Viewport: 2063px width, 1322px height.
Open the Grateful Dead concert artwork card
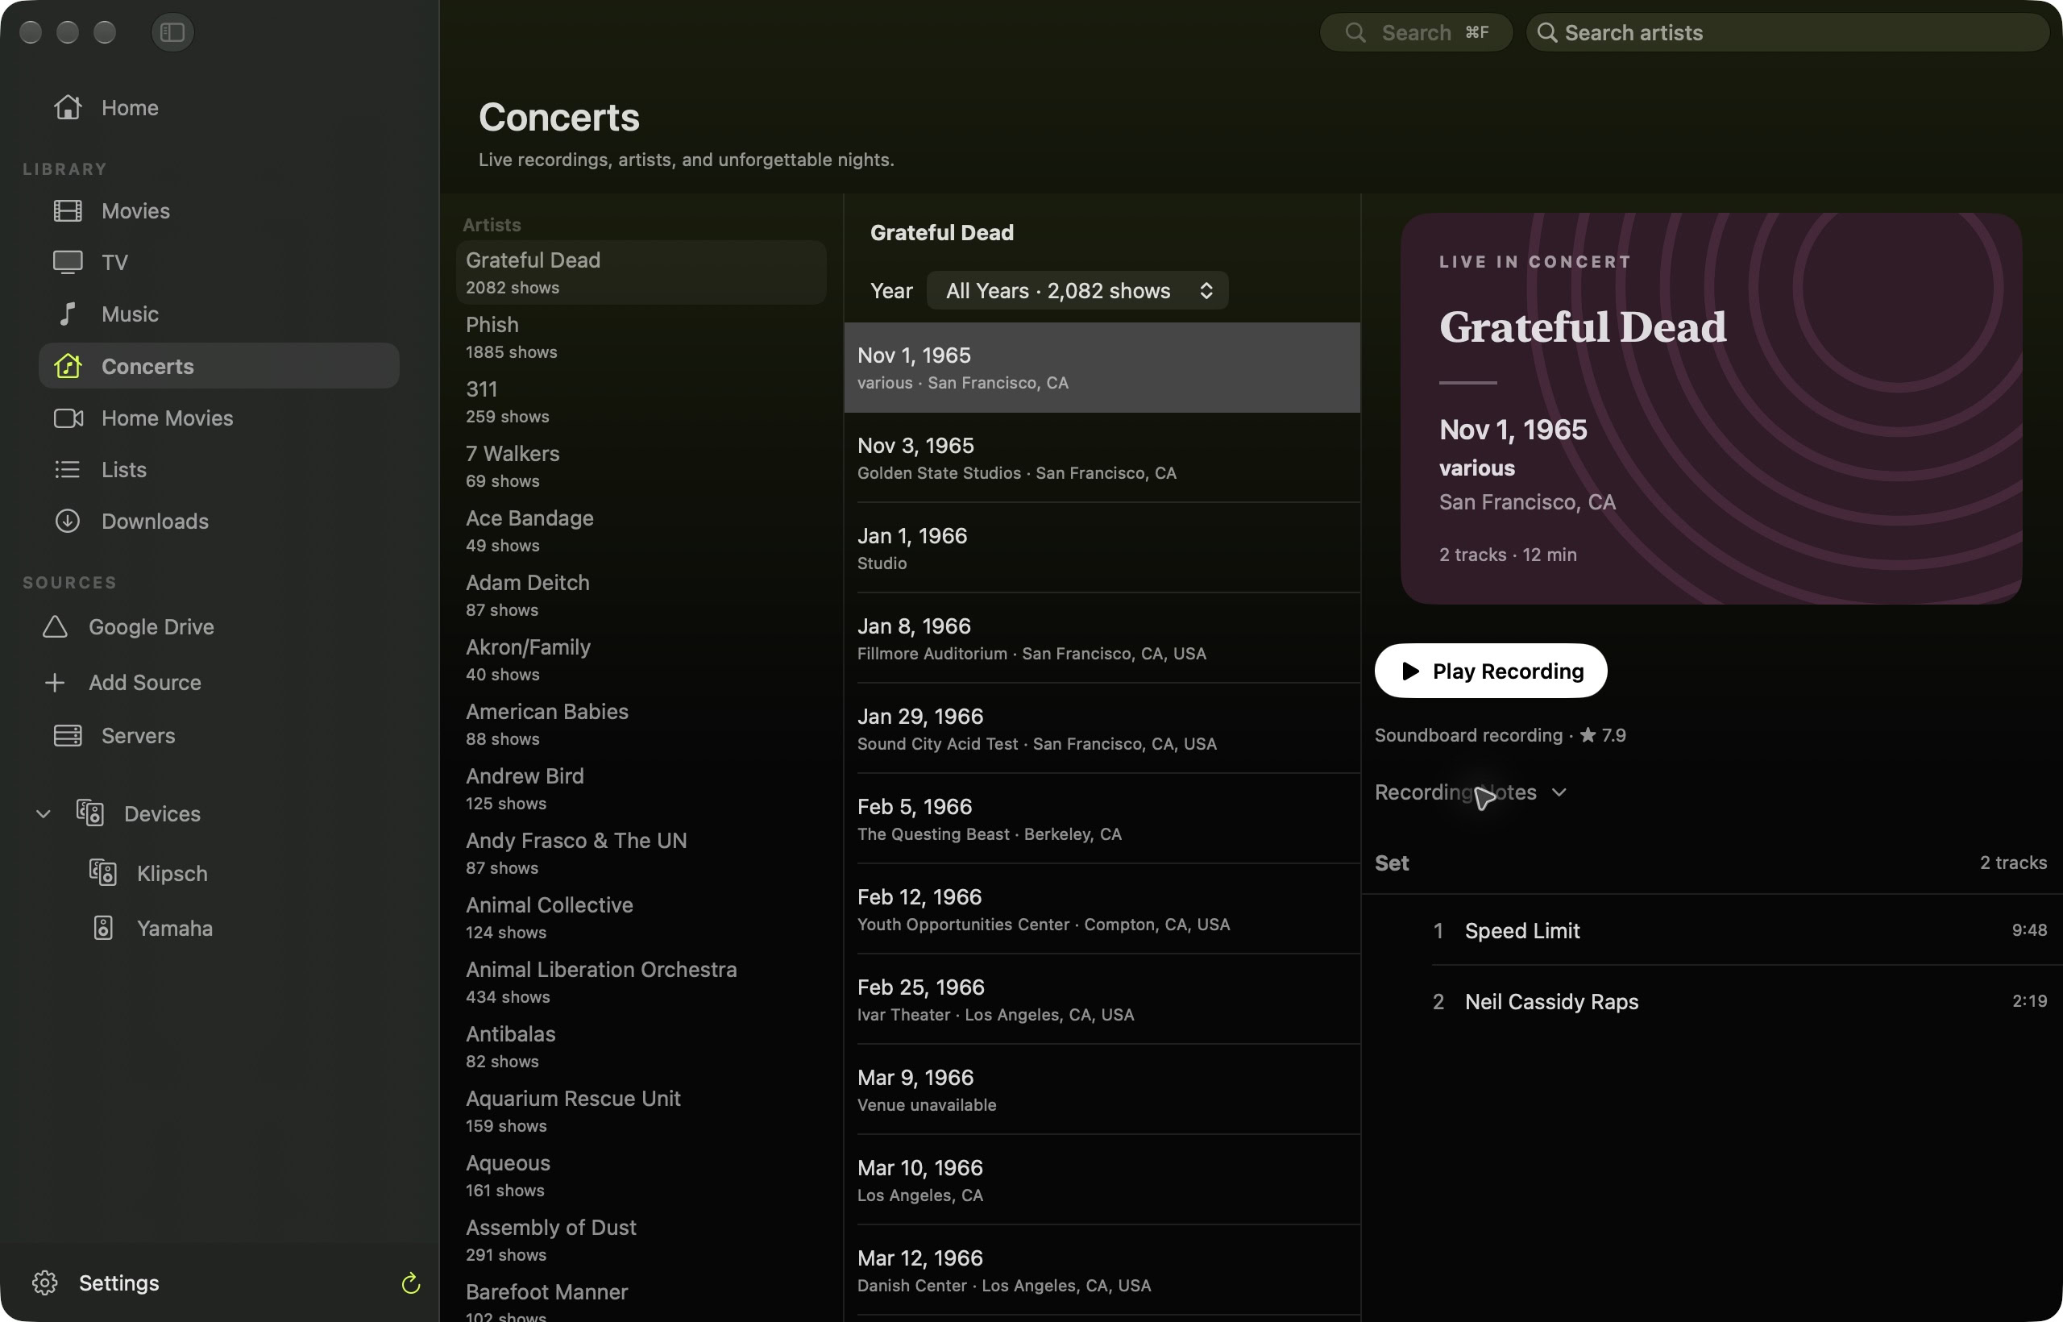[x=1711, y=409]
